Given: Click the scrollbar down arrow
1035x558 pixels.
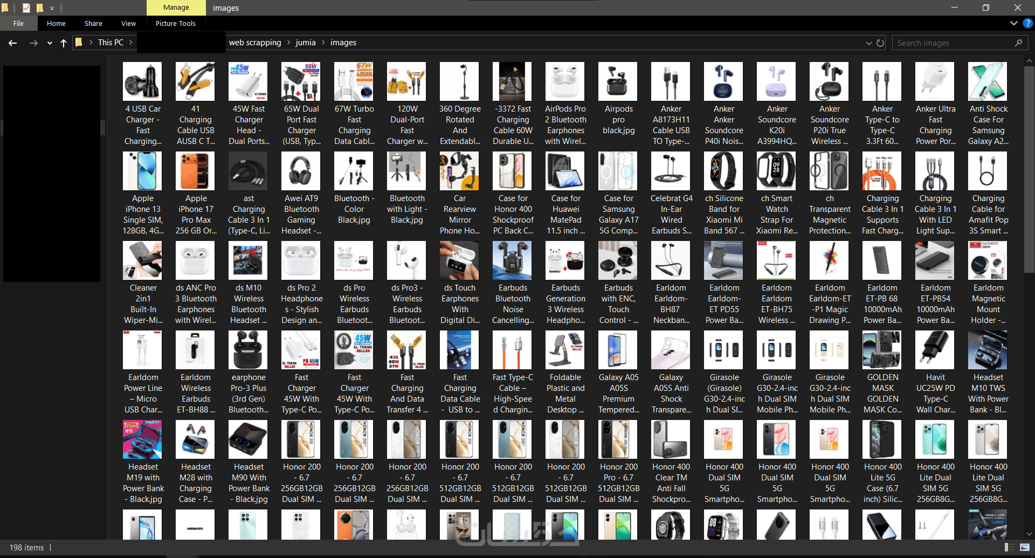Looking at the screenshot, I should pyautogui.click(x=1030, y=534).
